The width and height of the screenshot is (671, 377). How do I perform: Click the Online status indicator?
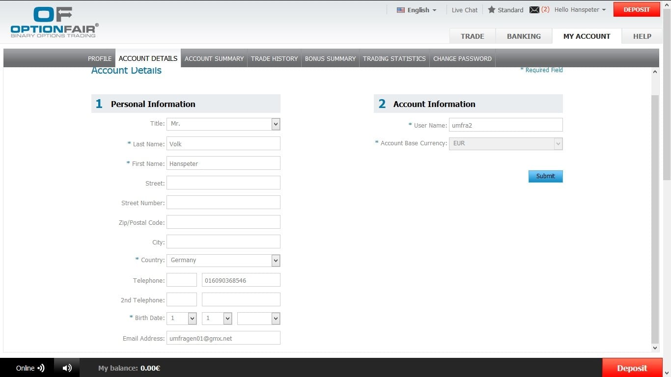tap(30, 368)
